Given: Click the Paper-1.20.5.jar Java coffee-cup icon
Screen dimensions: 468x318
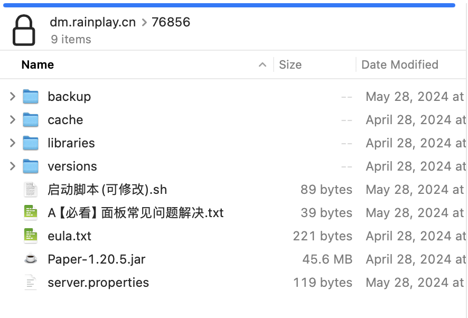Looking at the screenshot, I should point(31,259).
